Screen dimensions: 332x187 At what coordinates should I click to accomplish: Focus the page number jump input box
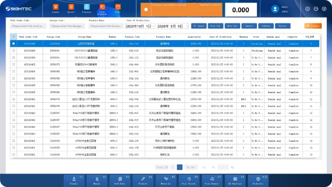[223, 167]
